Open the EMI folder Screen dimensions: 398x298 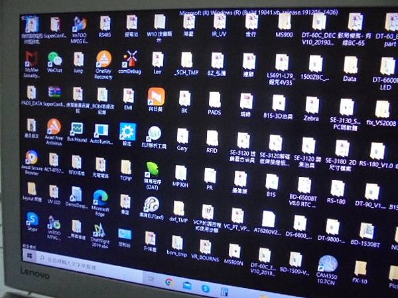(129, 99)
